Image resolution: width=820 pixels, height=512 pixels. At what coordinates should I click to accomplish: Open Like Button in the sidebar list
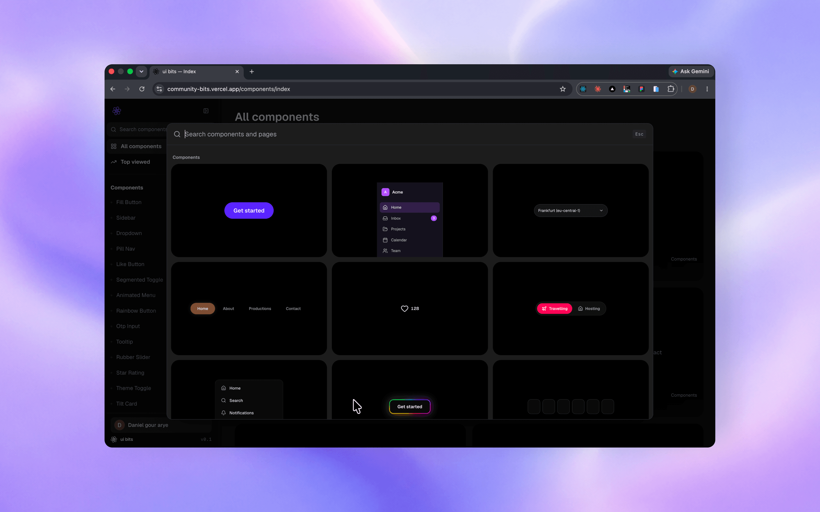click(130, 264)
